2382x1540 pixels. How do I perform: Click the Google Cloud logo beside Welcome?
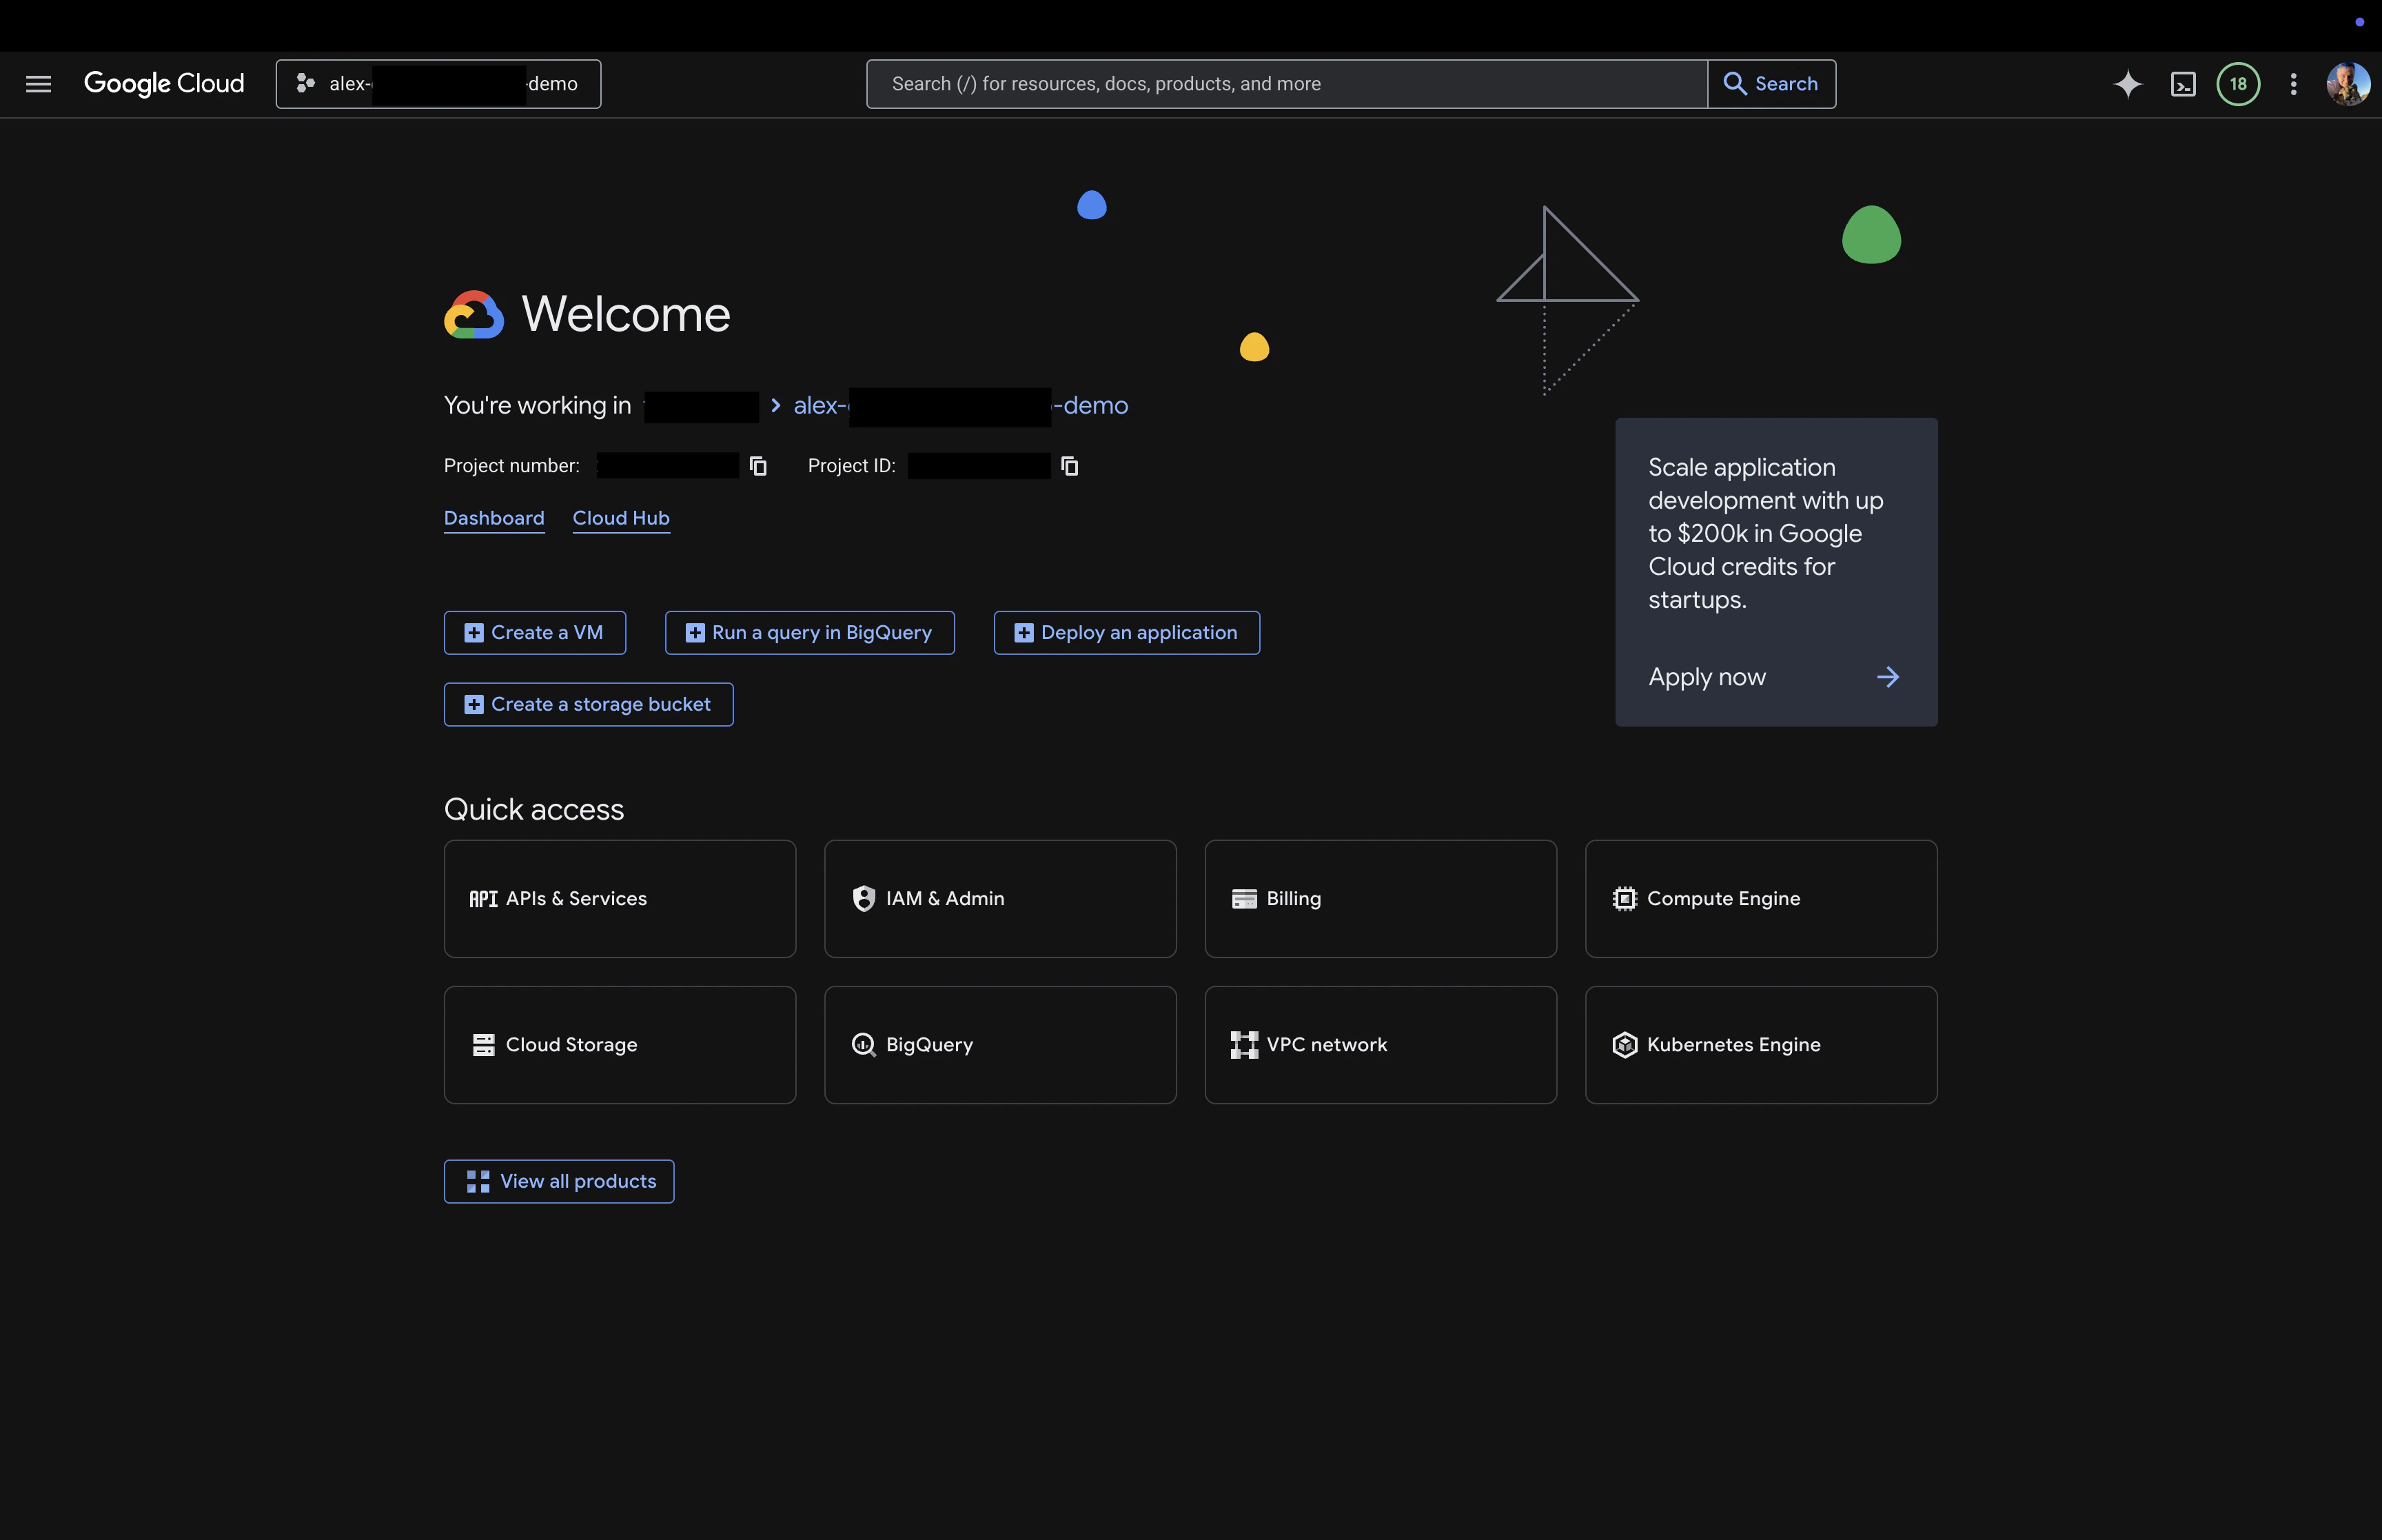click(474, 315)
